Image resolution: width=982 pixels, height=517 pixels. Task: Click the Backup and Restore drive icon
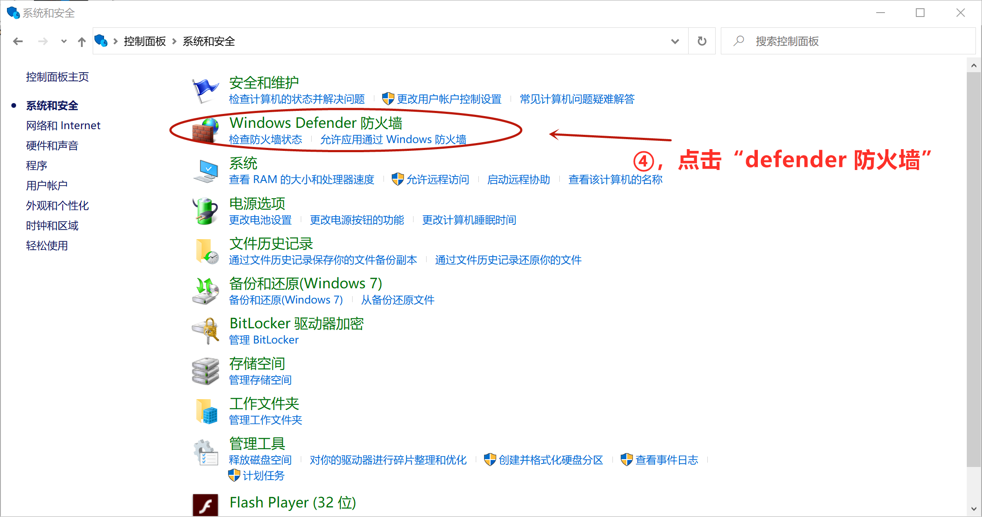pyautogui.click(x=205, y=291)
